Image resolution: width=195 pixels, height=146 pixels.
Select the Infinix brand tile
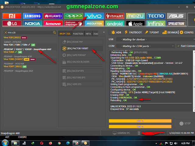(156, 23)
